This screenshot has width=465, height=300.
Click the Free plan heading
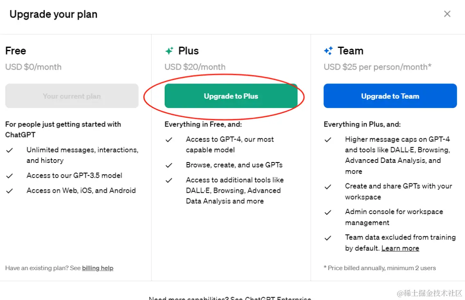point(16,51)
